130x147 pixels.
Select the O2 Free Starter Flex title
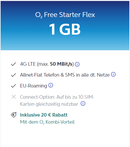[65, 15]
